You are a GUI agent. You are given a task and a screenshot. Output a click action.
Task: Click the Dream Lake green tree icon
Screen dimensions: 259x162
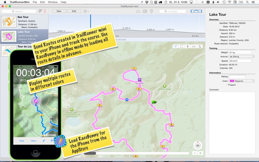(72, 110)
